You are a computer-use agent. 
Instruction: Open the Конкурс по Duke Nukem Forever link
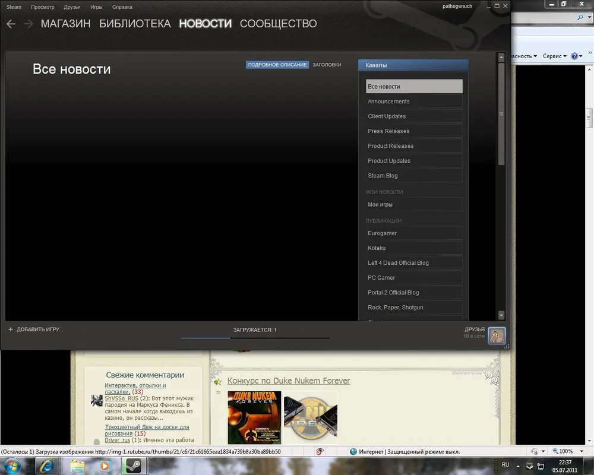tap(289, 381)
